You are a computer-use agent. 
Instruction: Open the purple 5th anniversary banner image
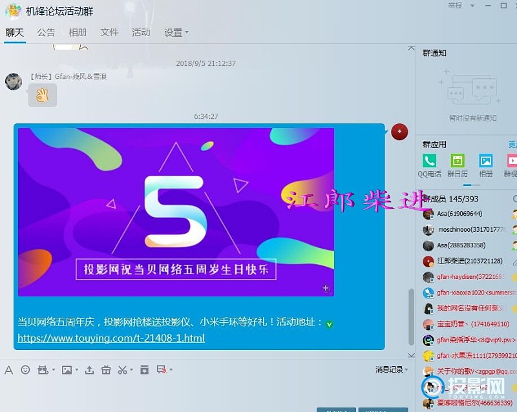[x=176, y=212]
